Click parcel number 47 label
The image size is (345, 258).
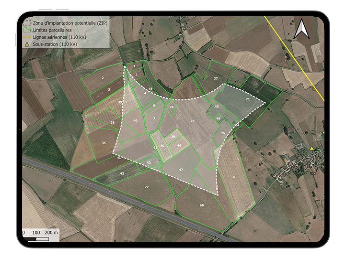pyautogui.click(x=181, y=170)
